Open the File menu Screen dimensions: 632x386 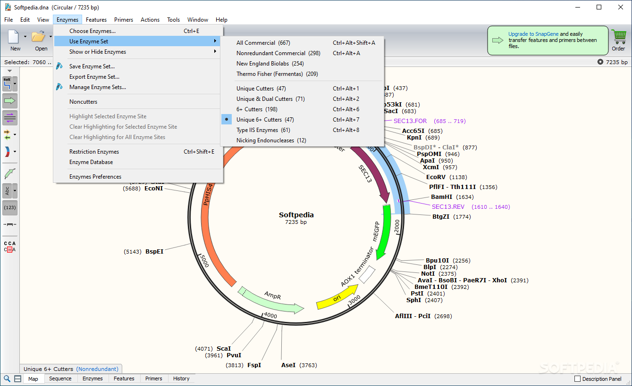[8, 20]
